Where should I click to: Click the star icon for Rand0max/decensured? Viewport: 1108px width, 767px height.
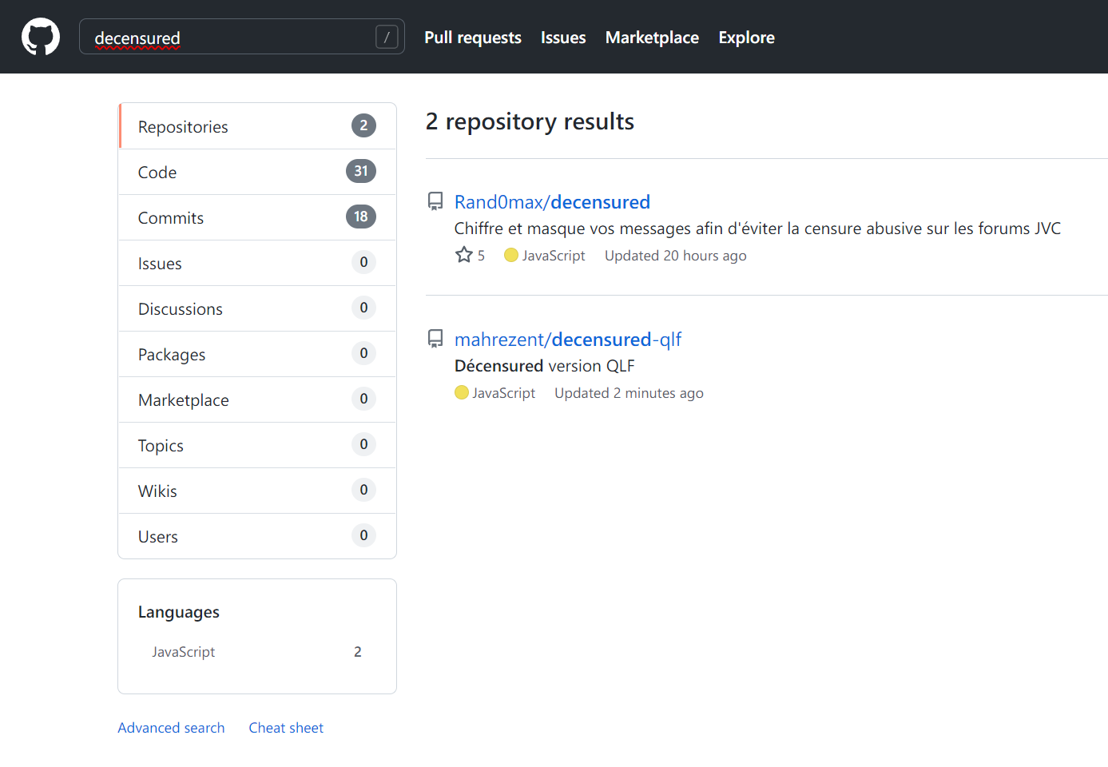pos(464,255)
